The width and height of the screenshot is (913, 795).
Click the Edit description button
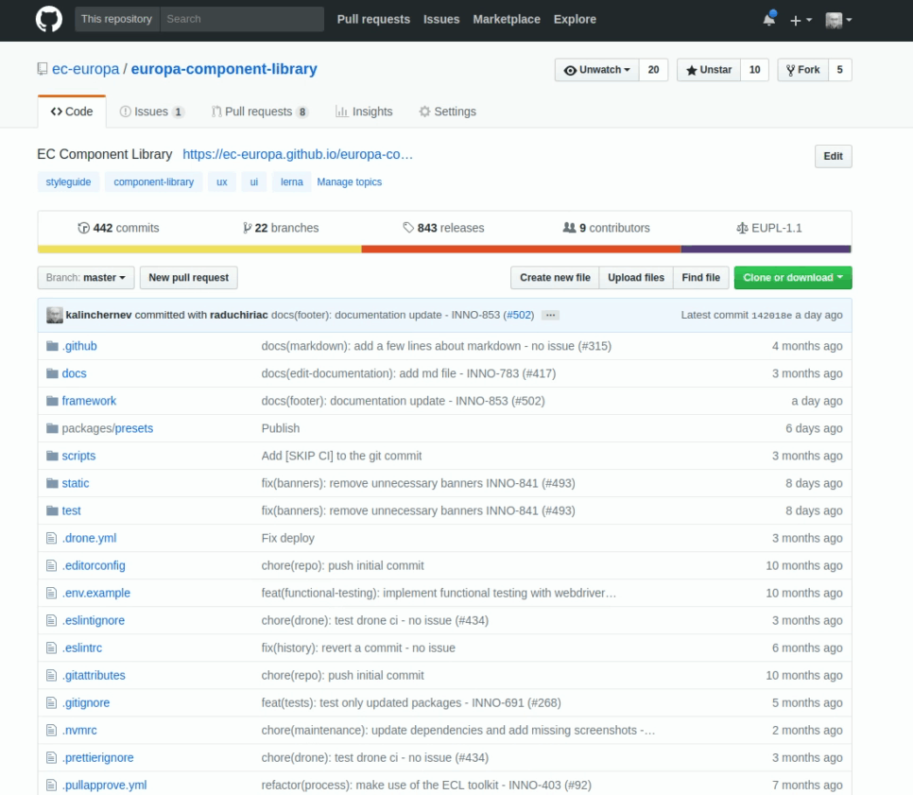tap(834, 156)
